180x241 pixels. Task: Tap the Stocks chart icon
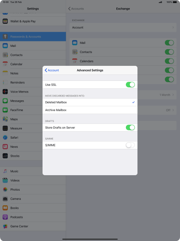[x=5, y=156]
